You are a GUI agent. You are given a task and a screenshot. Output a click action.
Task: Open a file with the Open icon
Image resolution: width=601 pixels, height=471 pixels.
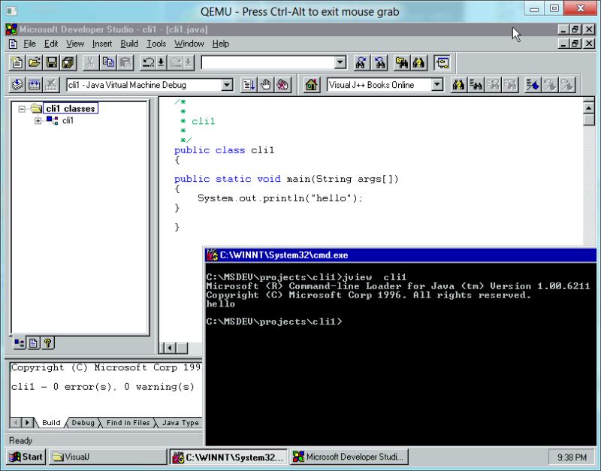33,63
